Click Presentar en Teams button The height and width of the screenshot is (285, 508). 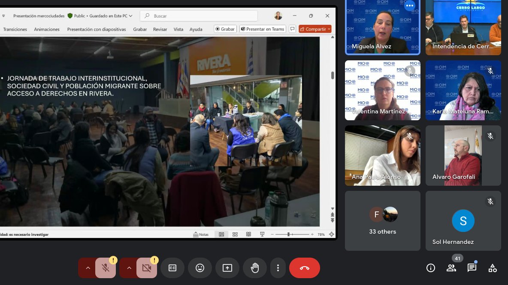click(263, 29)
